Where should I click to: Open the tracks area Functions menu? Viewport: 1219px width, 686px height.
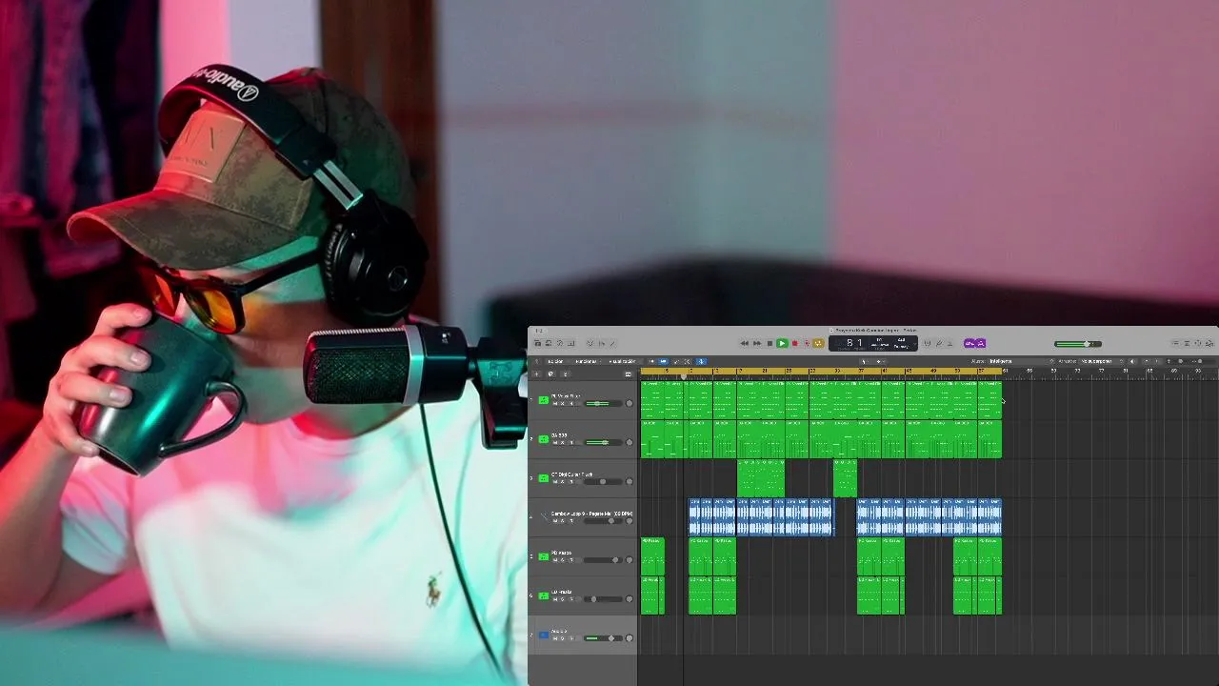coord(588,361)
